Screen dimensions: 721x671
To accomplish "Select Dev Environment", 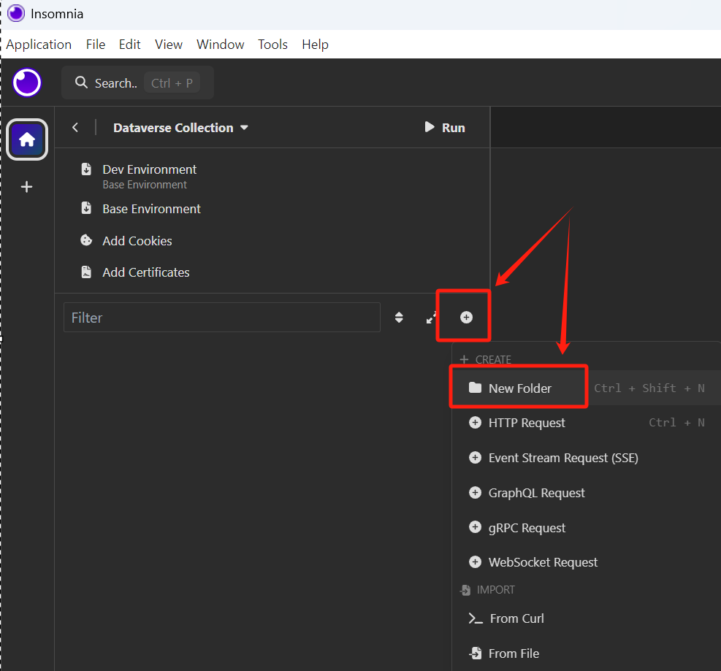I will (150, 169).
